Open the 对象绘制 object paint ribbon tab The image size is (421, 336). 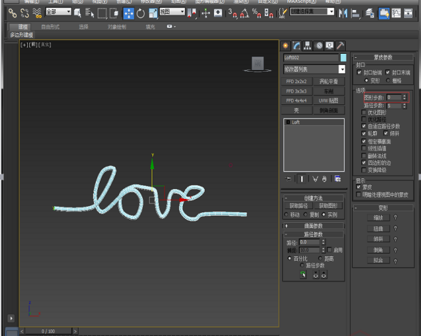[117, 27]
